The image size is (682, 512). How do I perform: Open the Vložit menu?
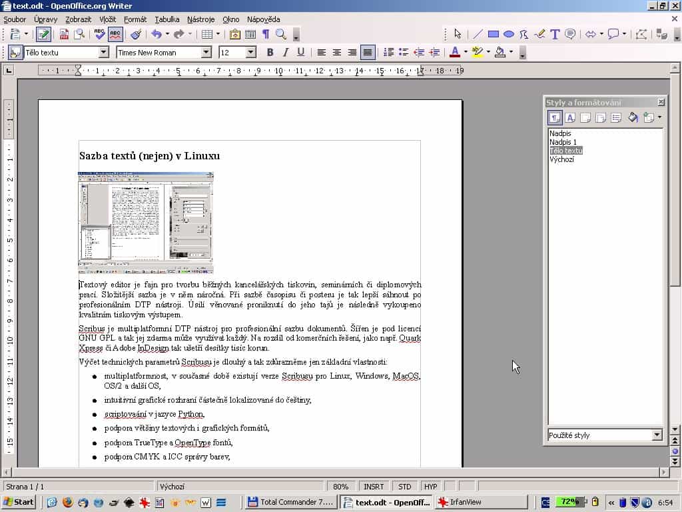coord(107,19)
